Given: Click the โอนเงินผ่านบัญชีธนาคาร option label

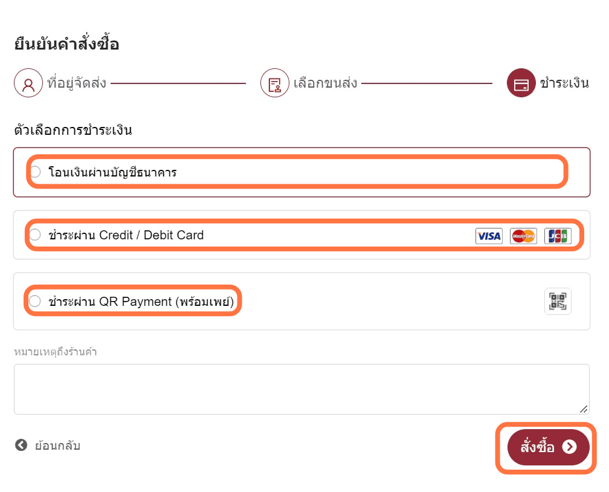Looking at the screenshot, I should pyautogui.click(x=112, y=172).
